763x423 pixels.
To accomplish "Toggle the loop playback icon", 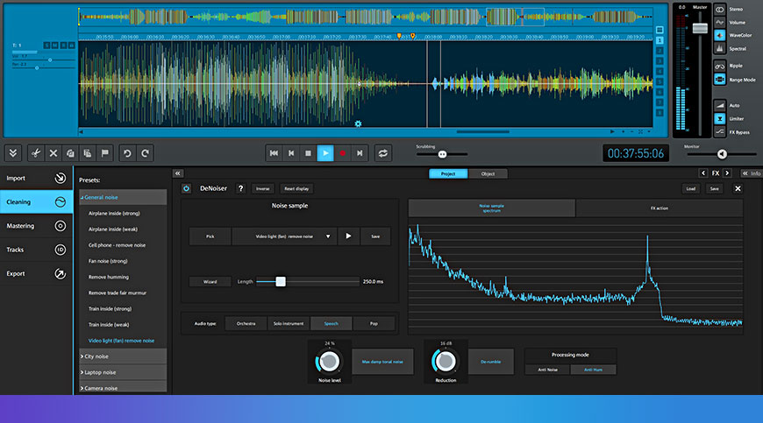I will [x=383, y=153].
